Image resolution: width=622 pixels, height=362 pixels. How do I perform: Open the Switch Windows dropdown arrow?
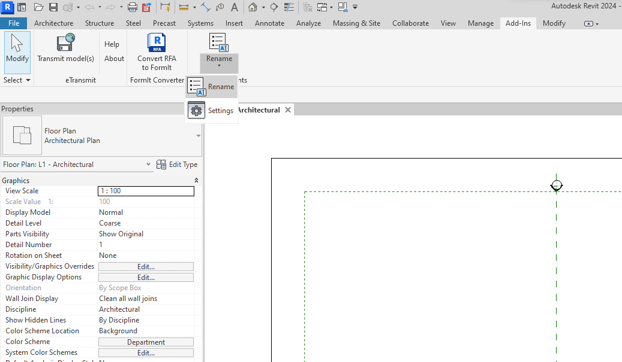331,7
